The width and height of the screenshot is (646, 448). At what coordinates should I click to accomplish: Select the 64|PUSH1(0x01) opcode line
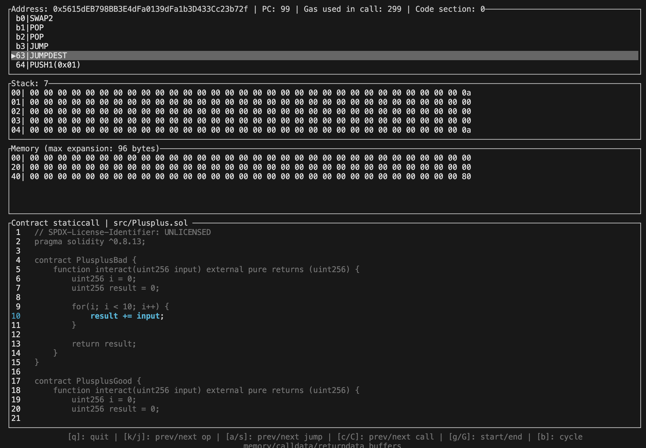pyautogui.click(x=48, y=65)
